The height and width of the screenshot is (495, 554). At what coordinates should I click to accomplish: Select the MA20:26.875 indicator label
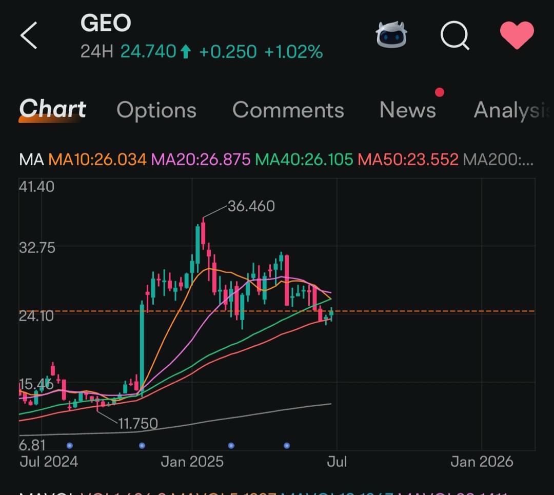coord(201,160)
